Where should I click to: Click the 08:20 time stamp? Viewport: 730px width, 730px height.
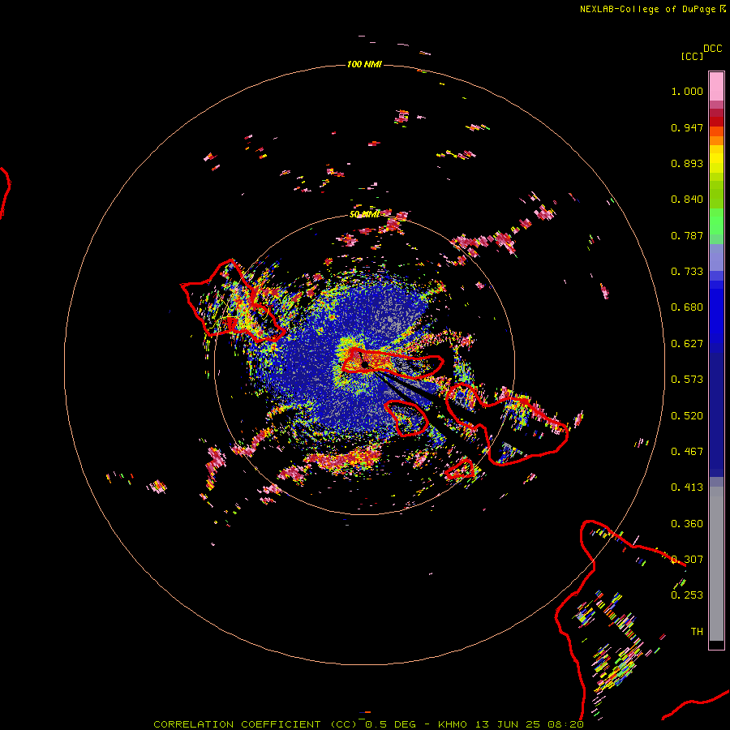click(x=566, y=724)
